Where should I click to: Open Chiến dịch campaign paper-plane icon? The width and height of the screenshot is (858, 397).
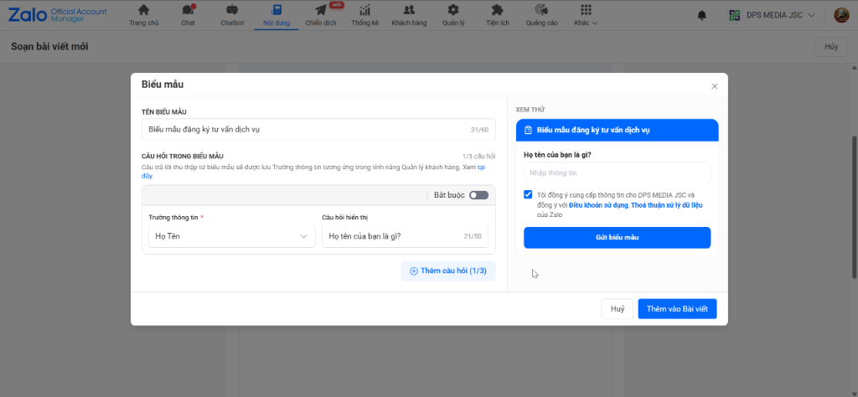coord(321,10)
